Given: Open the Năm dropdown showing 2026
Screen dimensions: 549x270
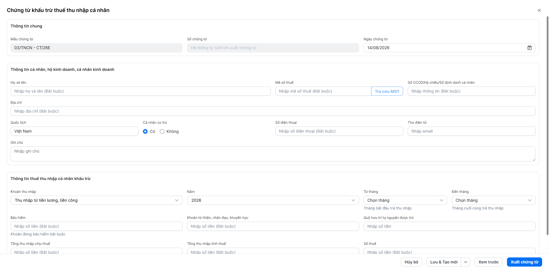Looking at the screenshot, I should coord(273,200).
